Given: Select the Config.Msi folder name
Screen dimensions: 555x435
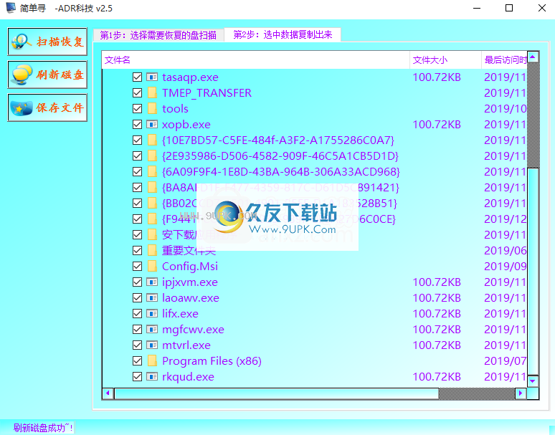Looking at the screenshot, I should click(x=190, y=267).
